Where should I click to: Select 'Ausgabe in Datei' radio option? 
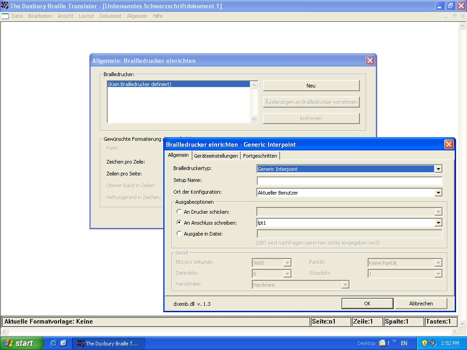click(179, 233)
